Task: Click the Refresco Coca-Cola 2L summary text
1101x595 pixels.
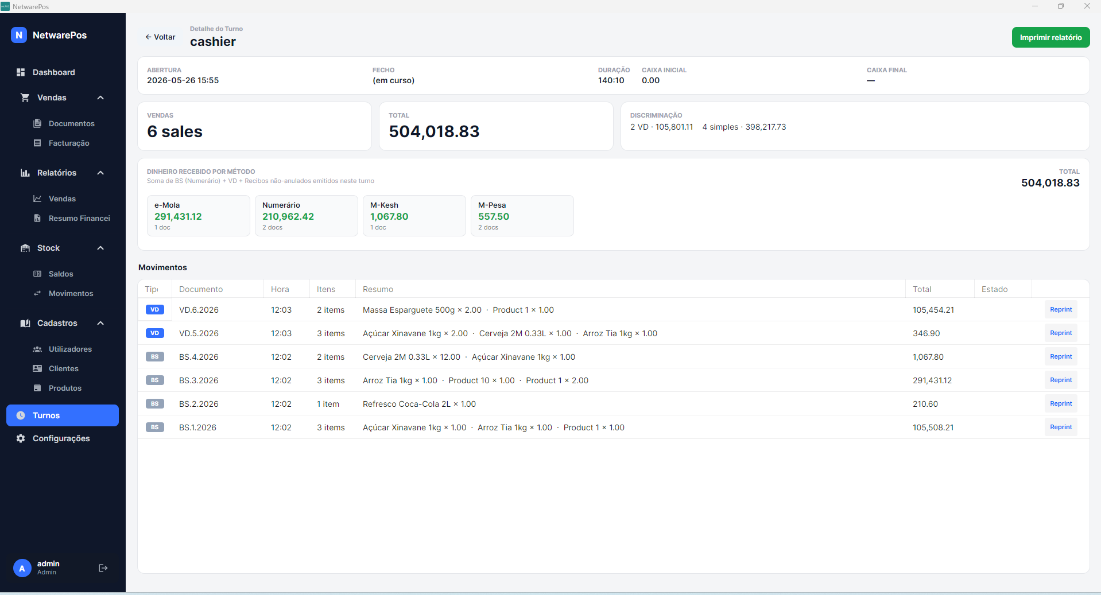Action: 419,404
